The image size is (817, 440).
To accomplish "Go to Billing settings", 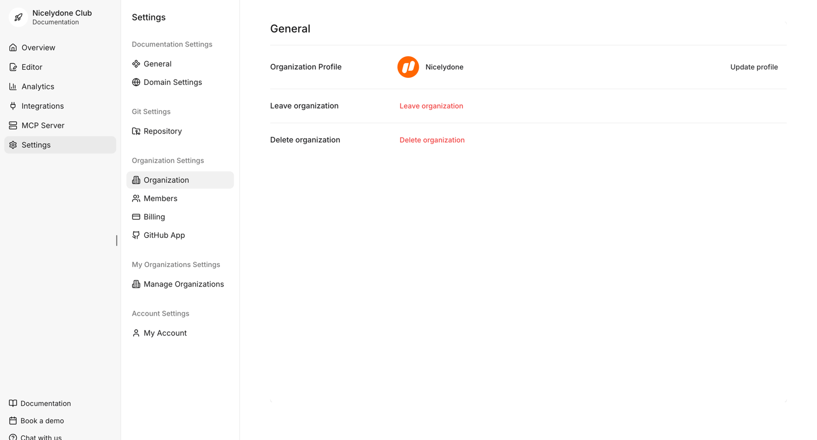I will point(180,217).
